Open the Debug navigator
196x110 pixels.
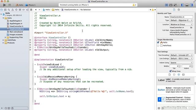coord(20,9)
